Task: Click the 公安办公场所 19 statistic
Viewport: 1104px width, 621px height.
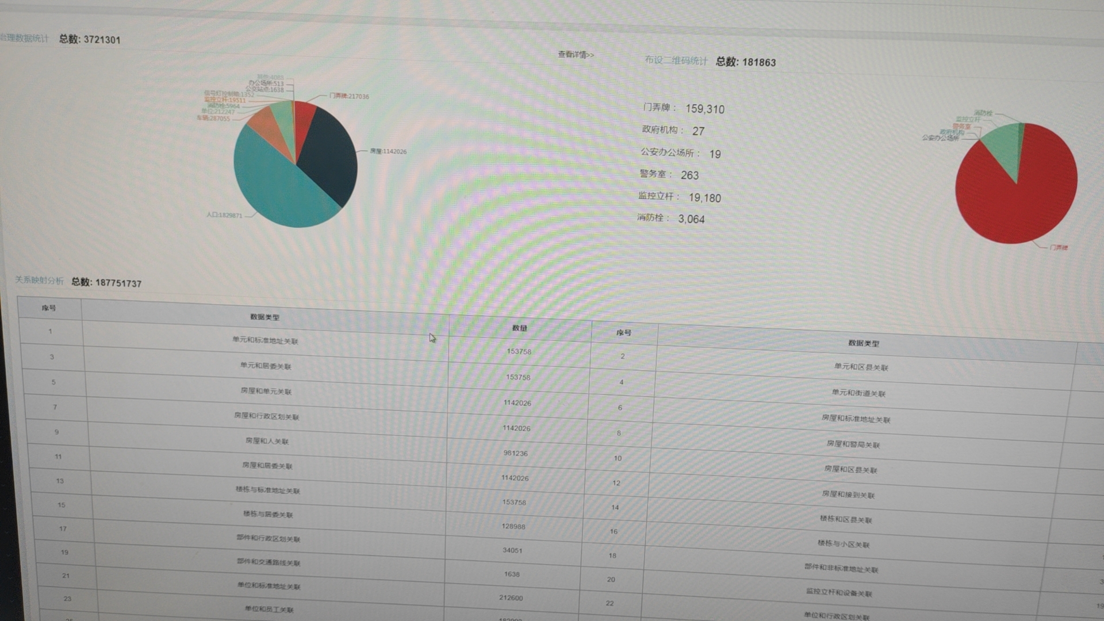Action: [x=681, y=154]
